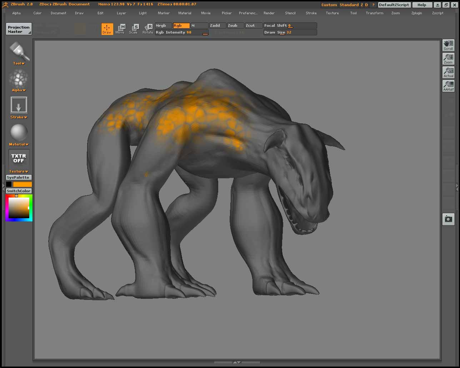The width and height of the screenshot is (460, 368).
Task: Open the Preferences menu
Action: pos(248,13)
